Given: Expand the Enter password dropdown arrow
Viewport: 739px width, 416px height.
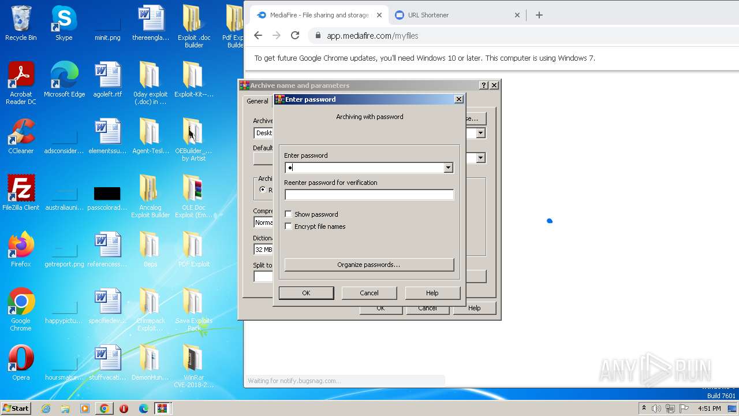Looking at the screenshot, I should pyautogui.click(x=448, y=168).
